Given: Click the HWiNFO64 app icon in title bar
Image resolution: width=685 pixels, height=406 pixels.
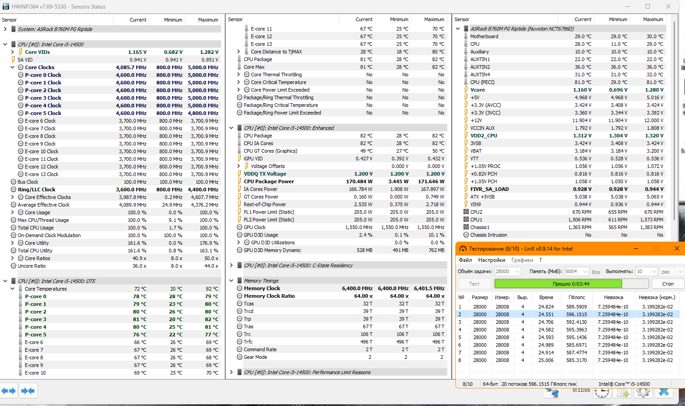Looking at the screenshot, I should (5, 6).
